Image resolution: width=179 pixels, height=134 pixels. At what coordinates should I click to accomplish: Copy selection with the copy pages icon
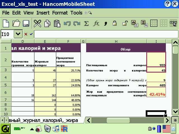pyautogui.click(x=47, y=23)
